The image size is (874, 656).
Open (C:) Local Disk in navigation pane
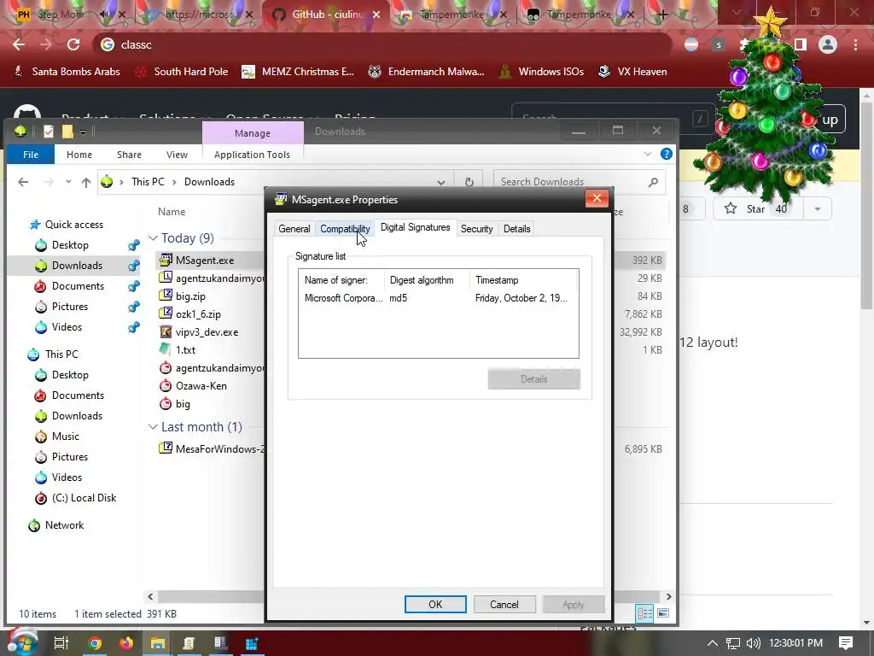click(x=84, y=498)
